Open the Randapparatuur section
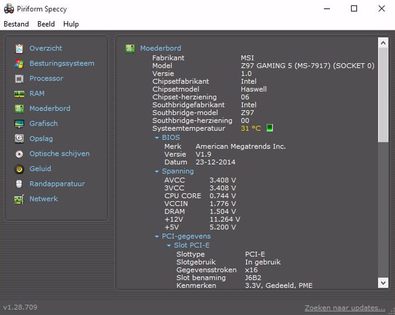 [57, 184]
